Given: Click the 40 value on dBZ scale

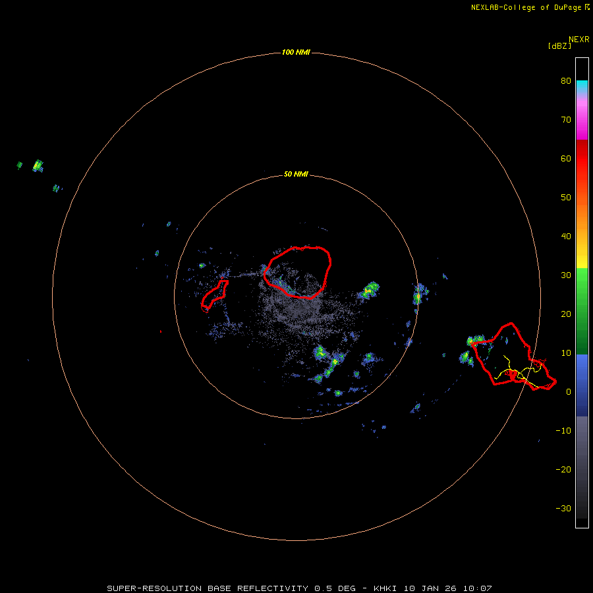Looking at the screenshot, I should point(566,237).
